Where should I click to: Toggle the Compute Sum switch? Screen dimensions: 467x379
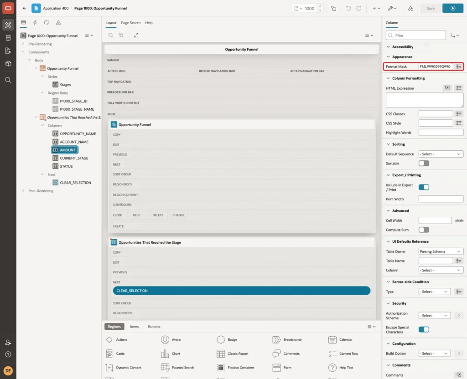[x=424, y=230]
